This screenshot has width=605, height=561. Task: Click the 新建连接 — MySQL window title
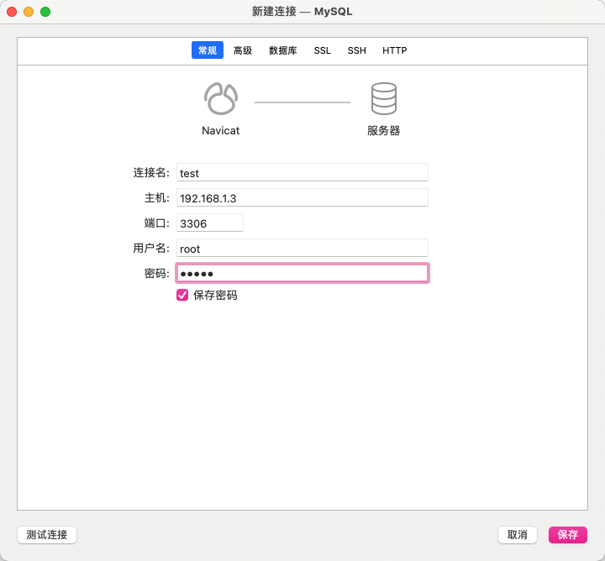(x=302, y=12)
